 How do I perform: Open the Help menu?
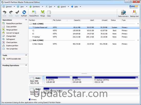point(76,7)
